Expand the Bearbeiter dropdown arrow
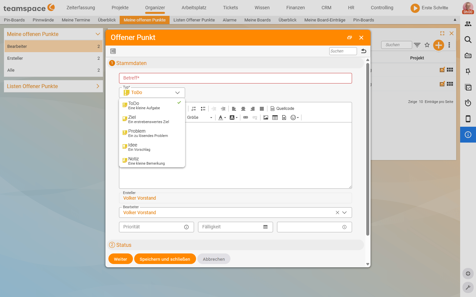This screenshot has width=476, height=297. (x=344, y=213)
